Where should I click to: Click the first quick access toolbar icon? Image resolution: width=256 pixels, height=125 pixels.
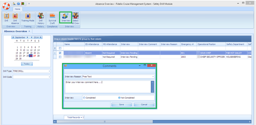tap(14, 3)
